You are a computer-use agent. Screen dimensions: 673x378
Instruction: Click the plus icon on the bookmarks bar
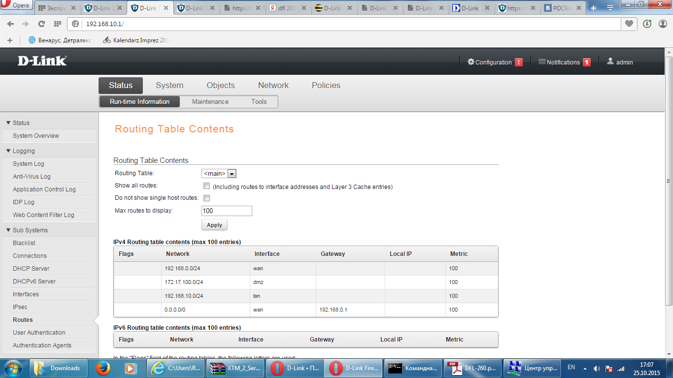pyautogui.click(x=10, y=40)
